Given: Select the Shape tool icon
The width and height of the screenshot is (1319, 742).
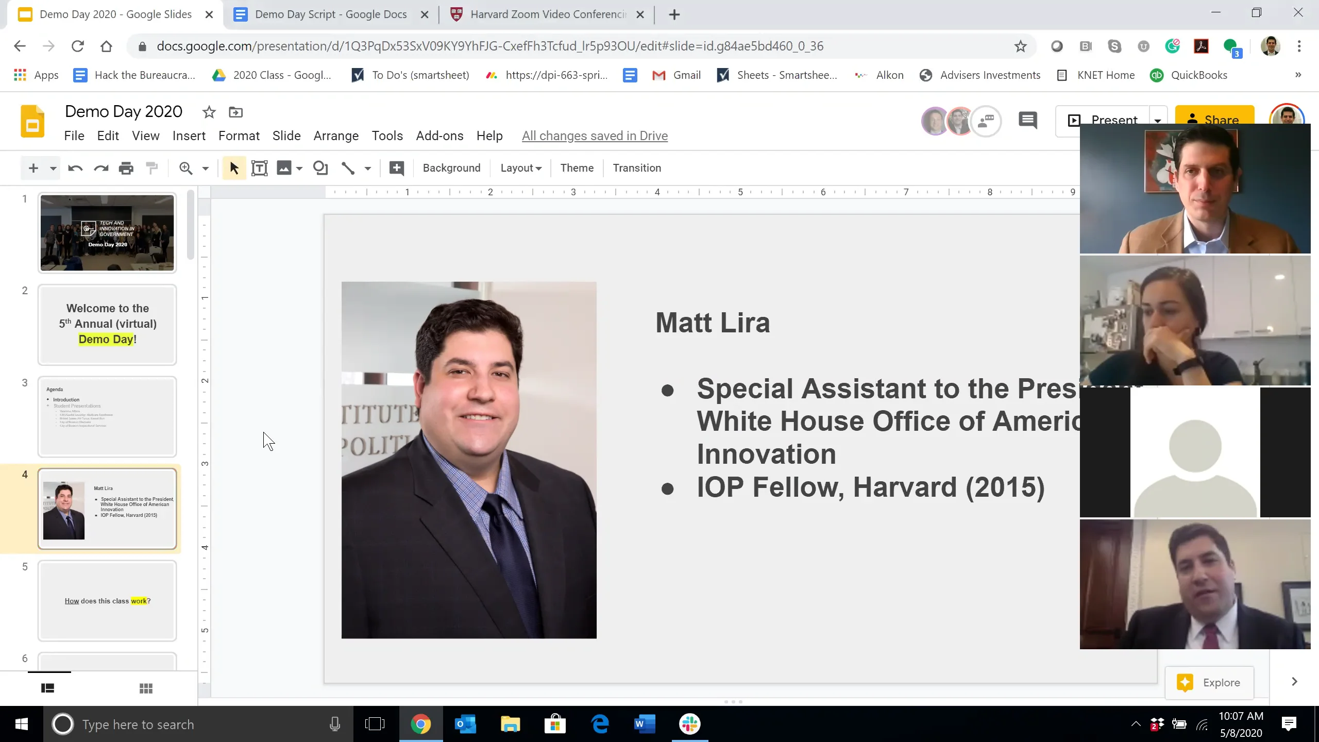Looking at the screenshot, I should click(320, 168).
